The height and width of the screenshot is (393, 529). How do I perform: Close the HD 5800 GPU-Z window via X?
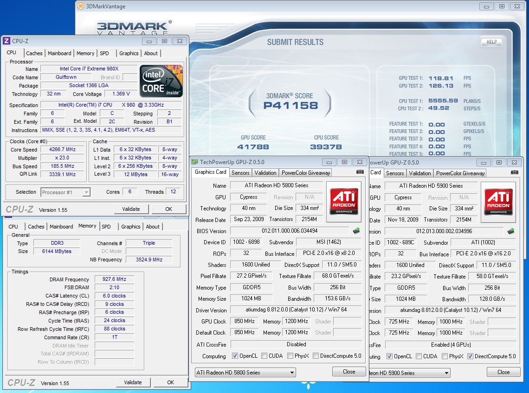coord(360,162)
